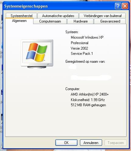
Task: Switch to the Automatische updates tab
Action: pyautogui.click(x=58, y=16)
